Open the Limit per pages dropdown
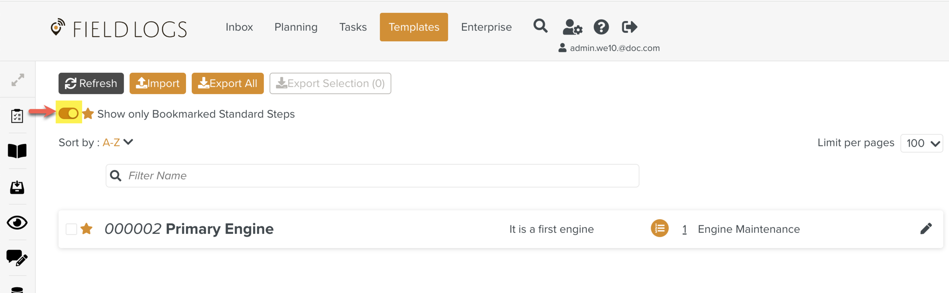The width and height of the screenshot is (949, 293). (x=921, y=143)
